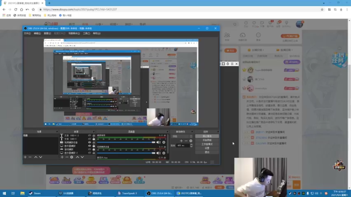Image resolution: width=351 pixels, height=197 pixels.
Task: Close the floating toolbar with X
Action: pyautogui.click(x=236, y=64)
